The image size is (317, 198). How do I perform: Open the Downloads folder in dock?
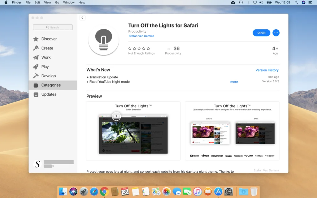tap(243, 191)
